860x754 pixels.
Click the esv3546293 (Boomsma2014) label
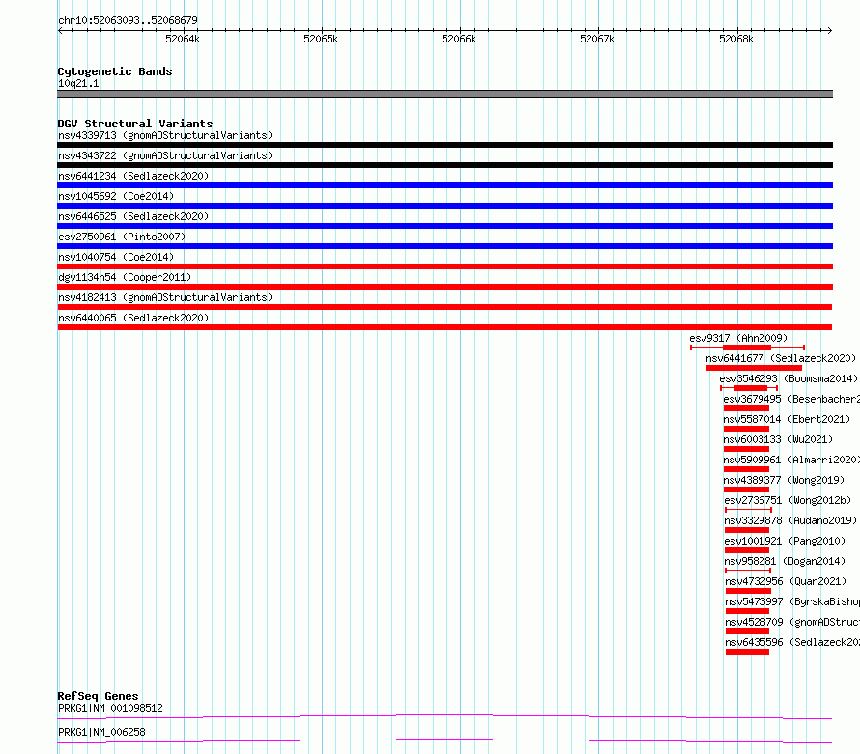click(x=788, y=378)
